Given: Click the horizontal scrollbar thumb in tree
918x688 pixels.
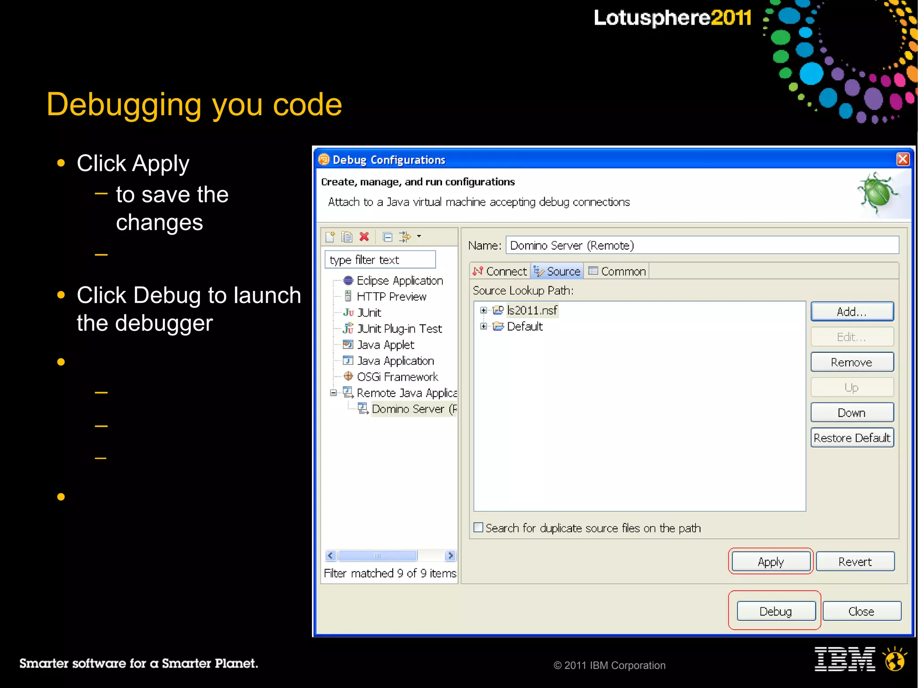Looking at the screenshot, I should tap(377, 556).
